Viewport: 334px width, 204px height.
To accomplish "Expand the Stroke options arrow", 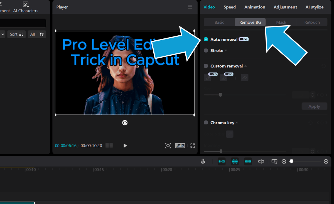I will point(226,51).
